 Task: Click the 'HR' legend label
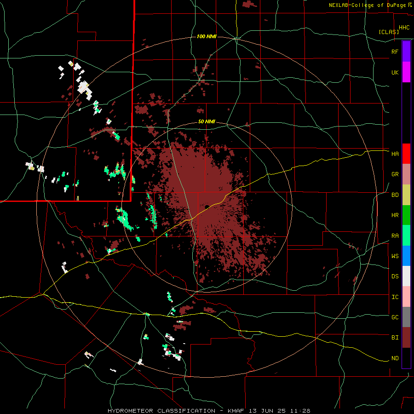tap(395, 215)
